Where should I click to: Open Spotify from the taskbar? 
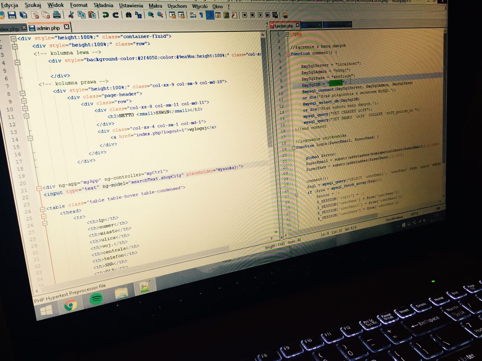pyautogui.click(x=96, y=298)
